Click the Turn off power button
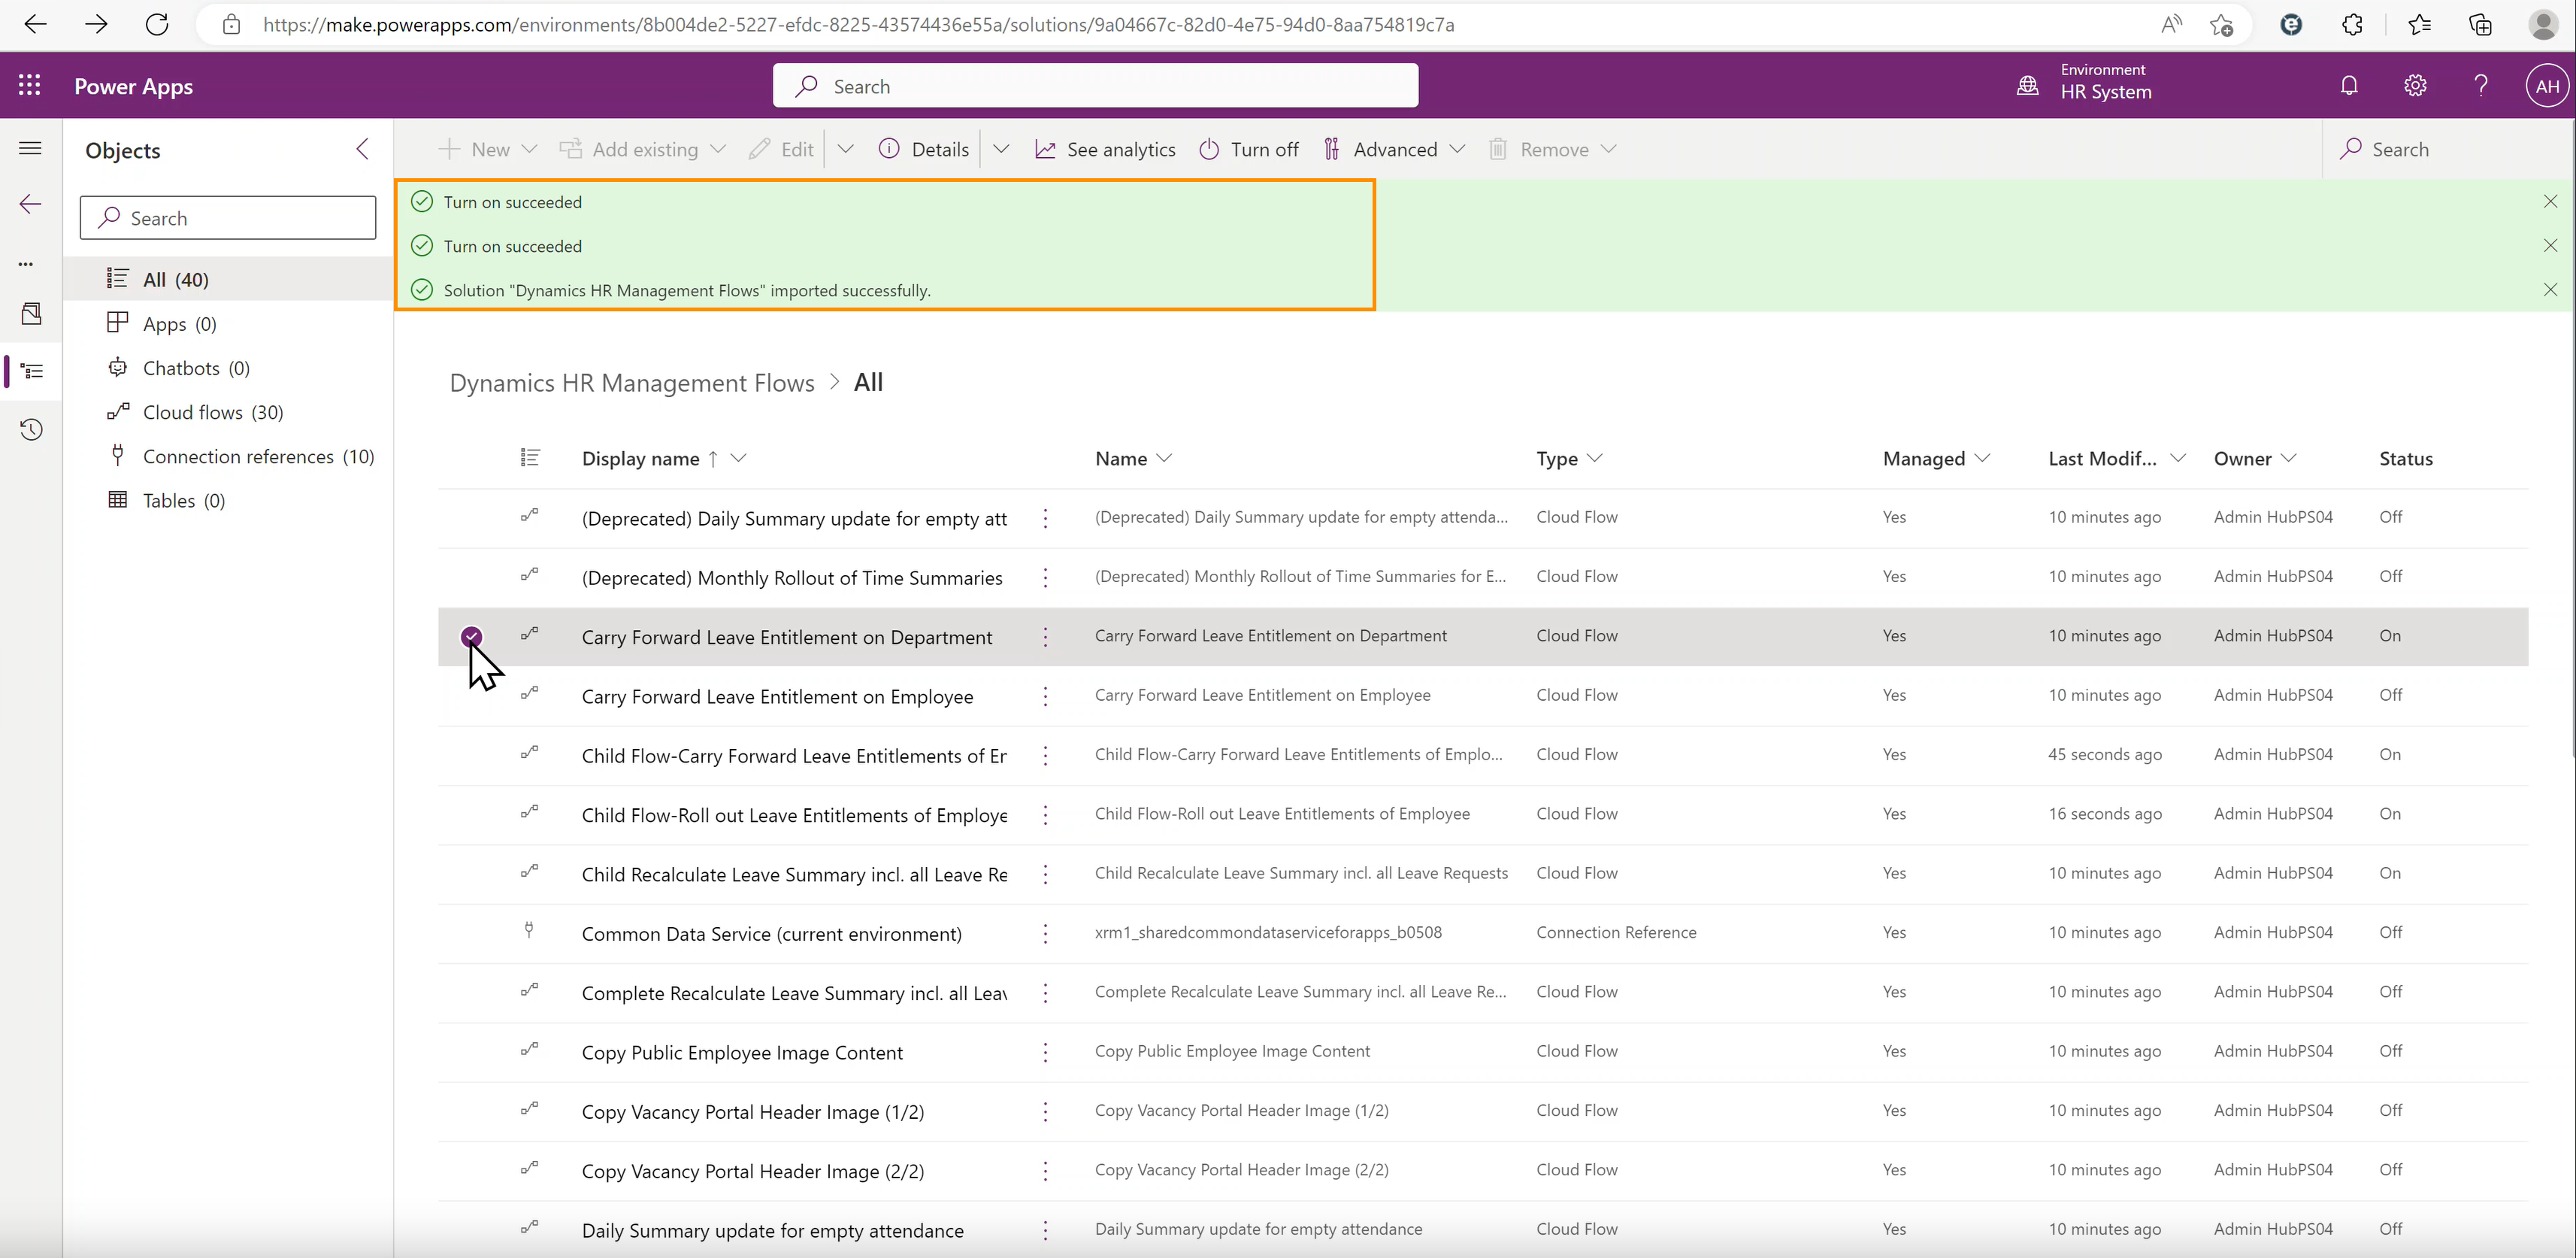This screenshot has height=1258, width=2576. [1249, 150]
